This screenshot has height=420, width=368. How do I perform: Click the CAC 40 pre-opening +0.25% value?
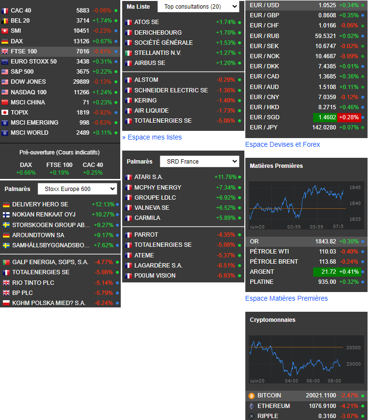(x=93, y=173)
